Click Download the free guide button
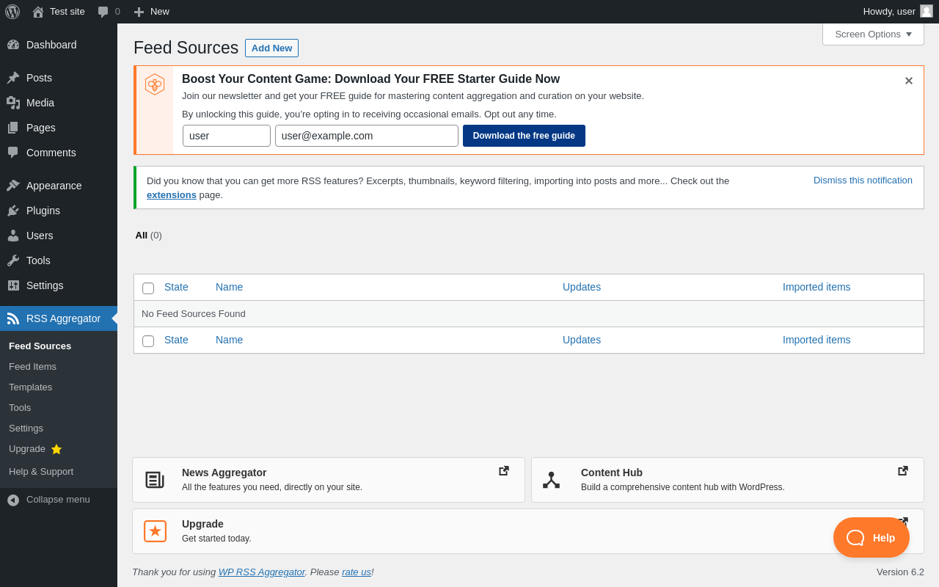The width and height of the screenshot is (939, 587). tap(524, 136)
